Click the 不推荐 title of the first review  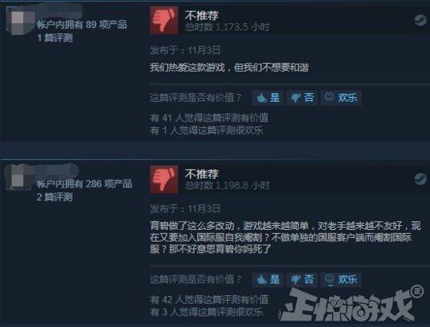pyautogui.click(x=201, y=15)
